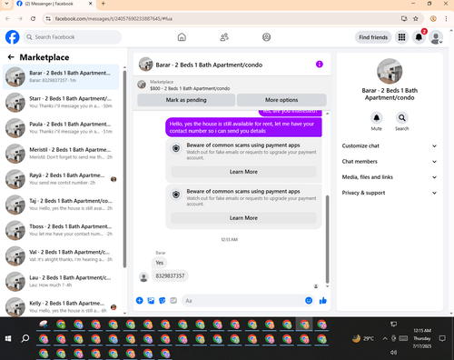Open the Taj conversation in the list

pos(61,205)
